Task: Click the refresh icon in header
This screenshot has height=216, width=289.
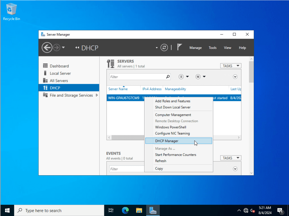Action: (164, 48)
